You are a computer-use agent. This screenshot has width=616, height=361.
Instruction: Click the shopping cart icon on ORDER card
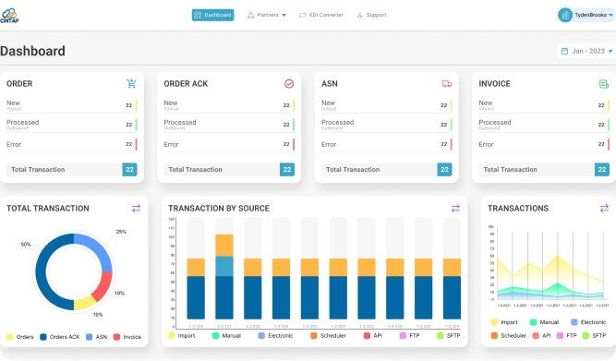132,84
